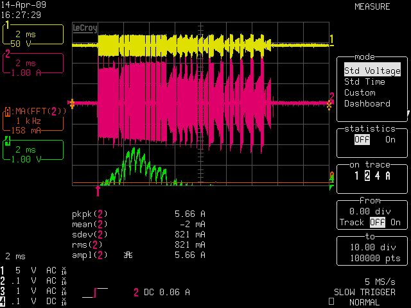This screenshot has height=308, width=411.
Task: Click the warning icon next to ampl(2)
Action: coord(128,255)
